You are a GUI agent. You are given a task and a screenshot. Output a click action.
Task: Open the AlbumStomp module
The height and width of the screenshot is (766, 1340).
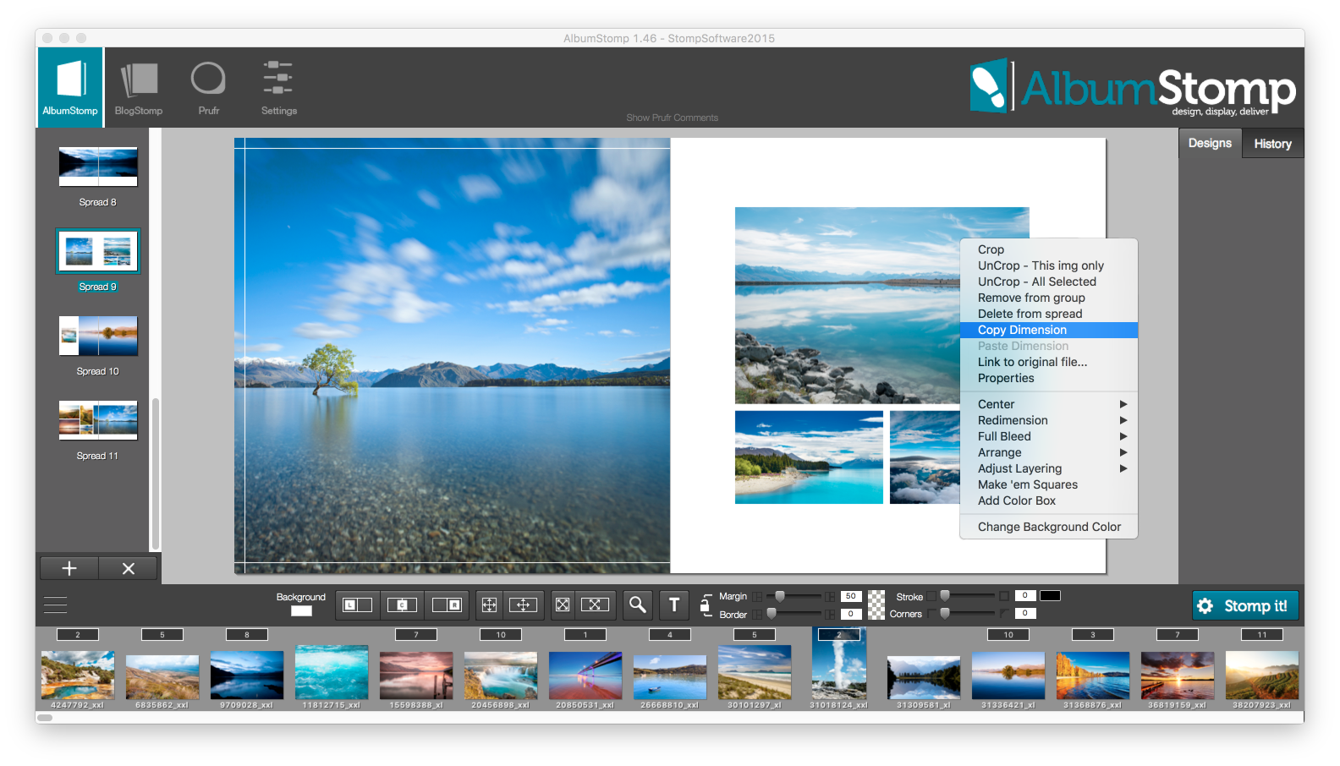point(70,87)
